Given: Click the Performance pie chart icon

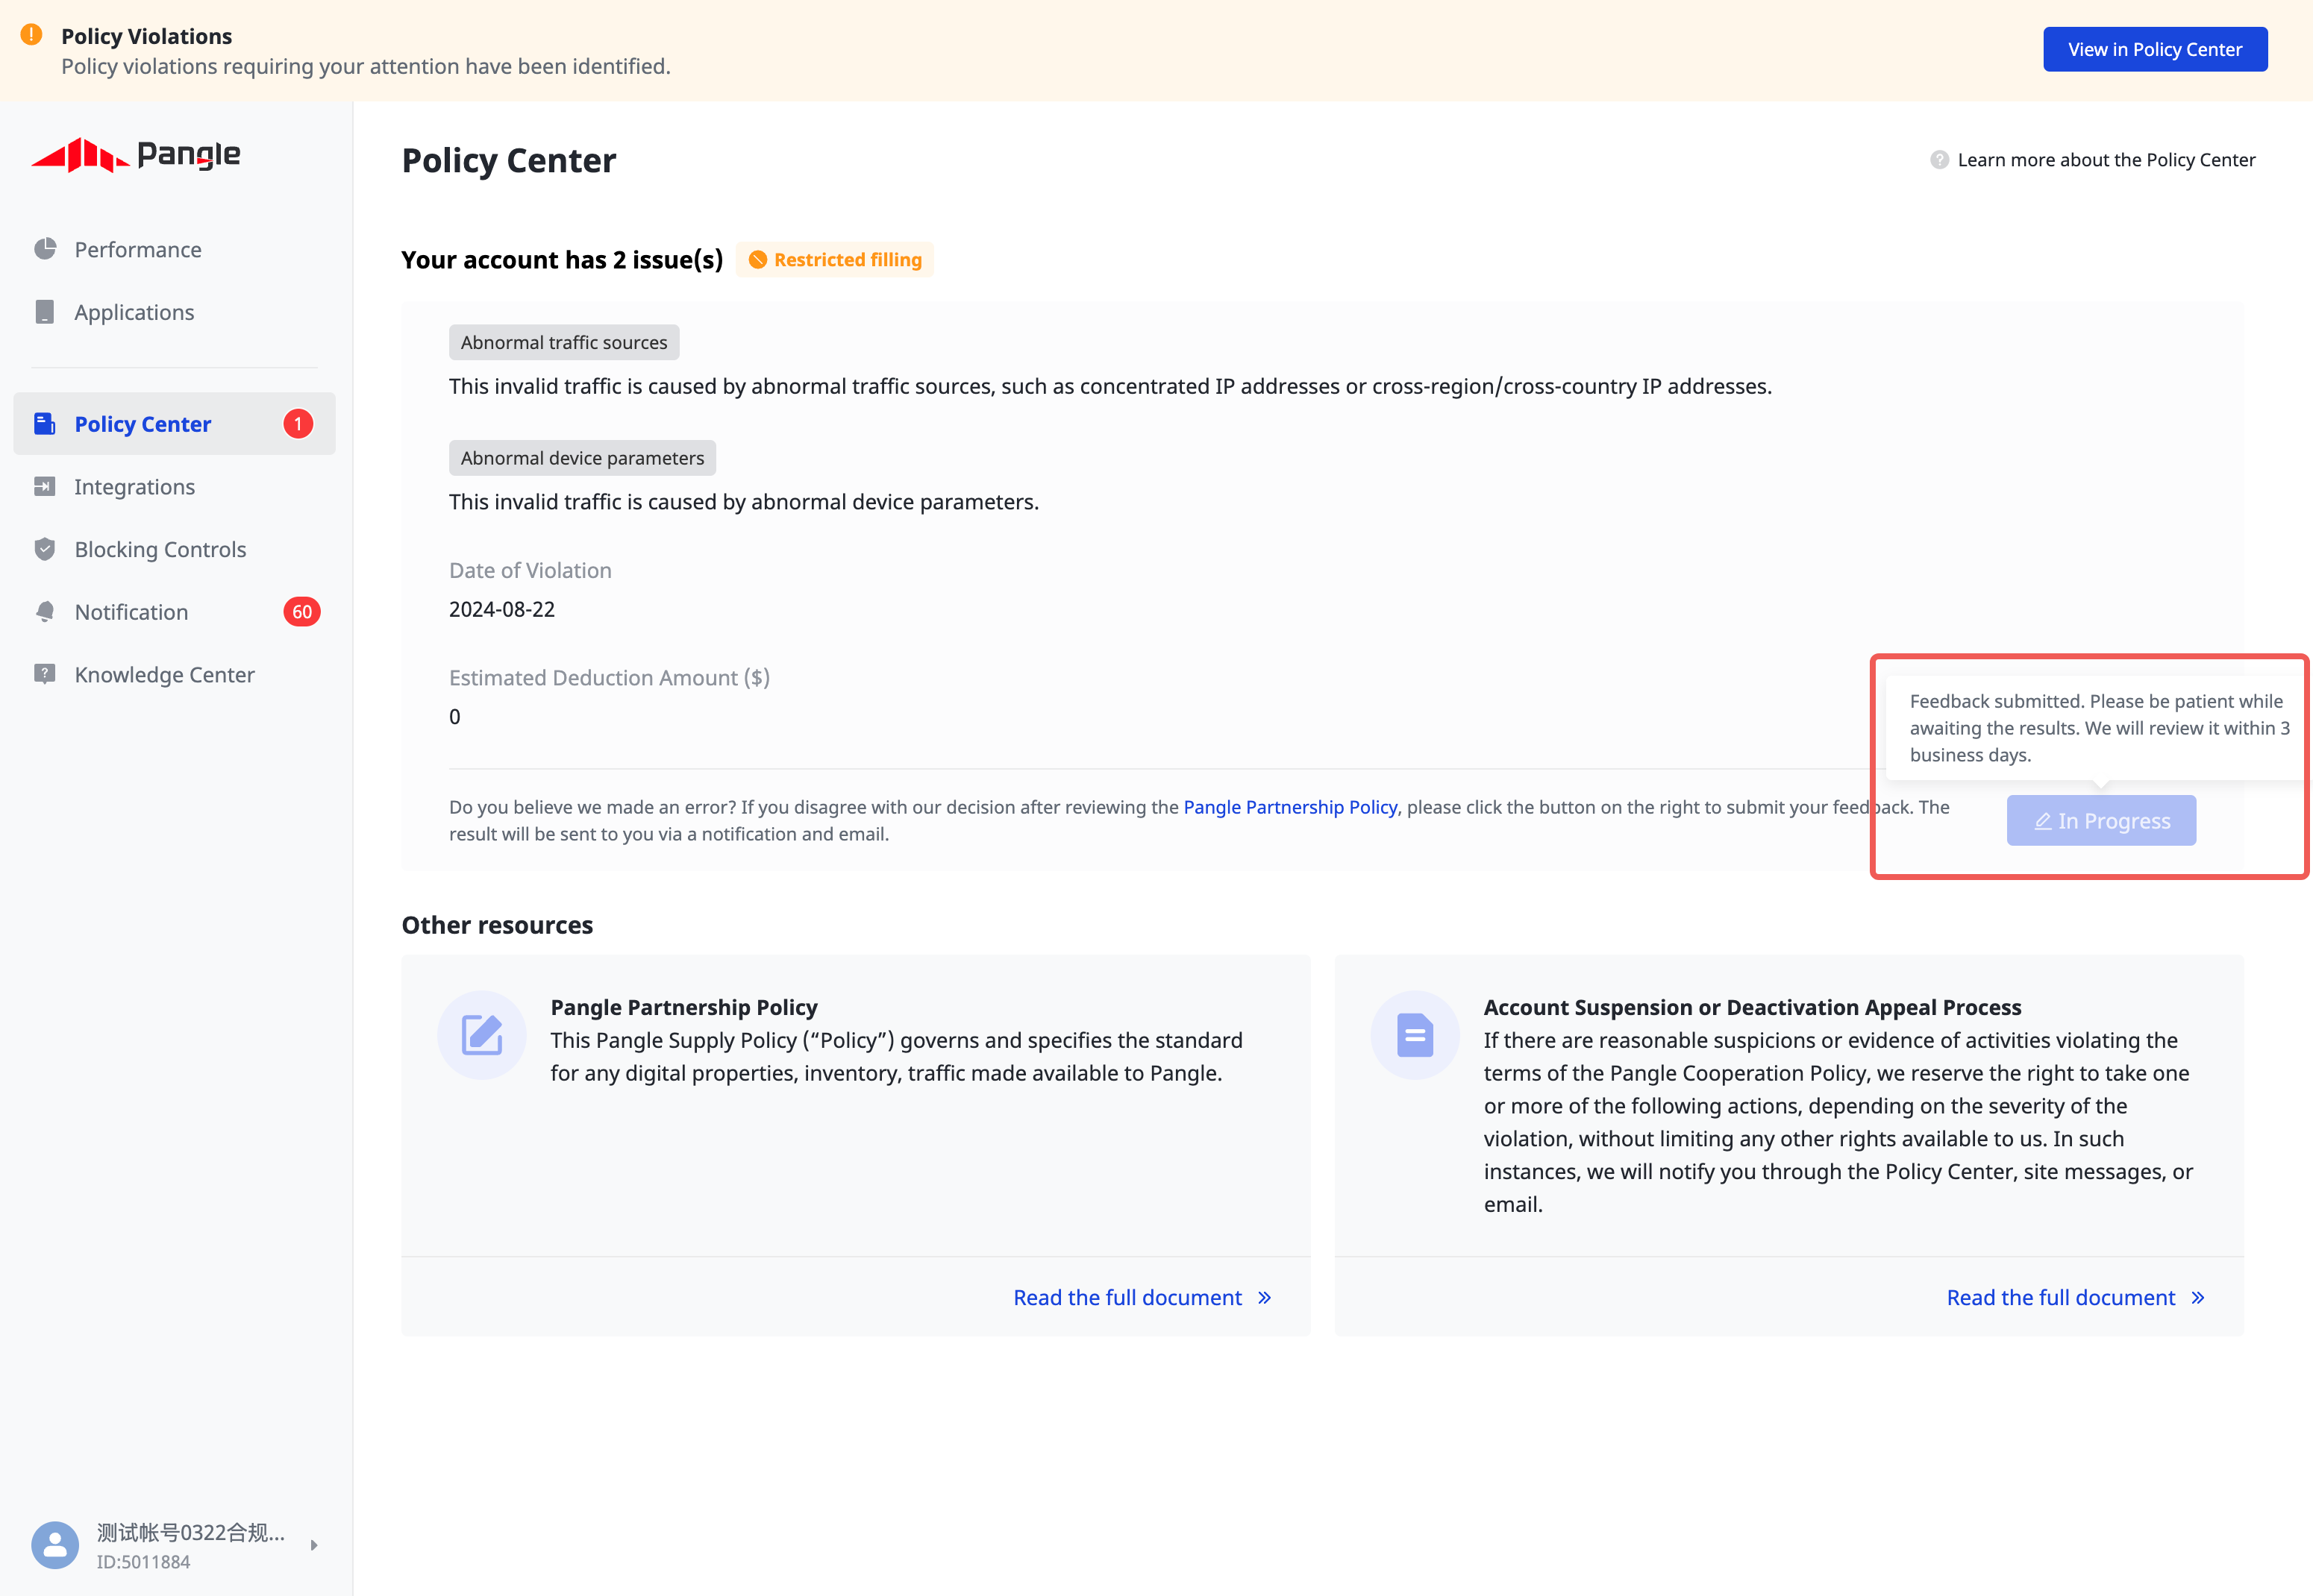Looking at the screenshot, I should [45, 249].
